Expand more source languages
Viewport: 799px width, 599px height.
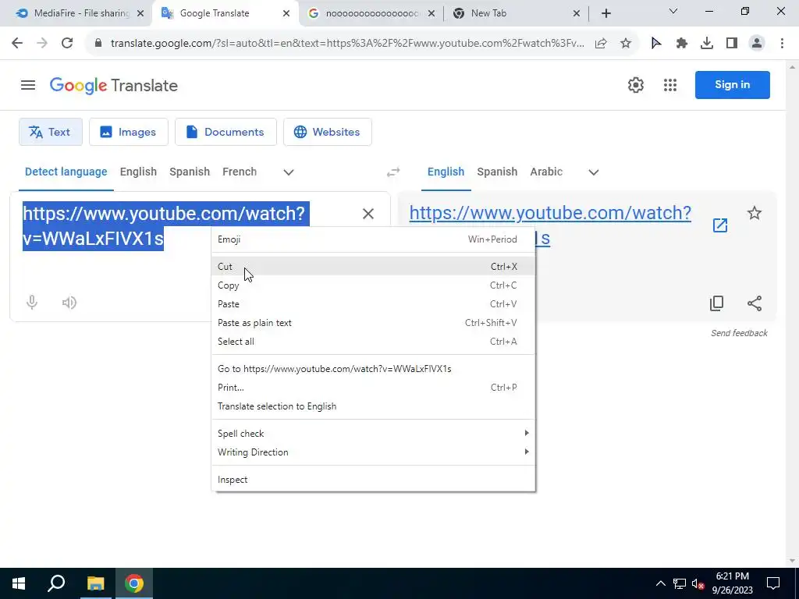click(289, 172)
